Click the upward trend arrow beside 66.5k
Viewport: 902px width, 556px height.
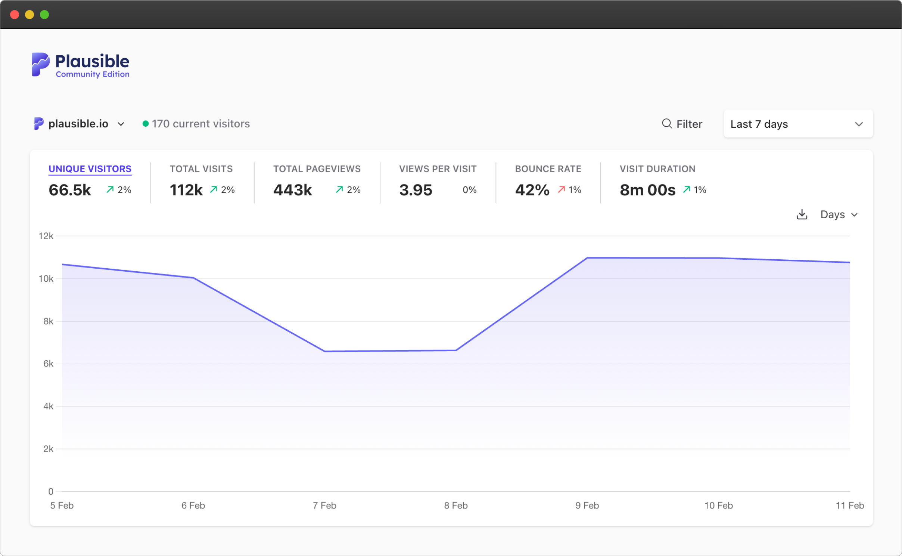coord(109,189)
